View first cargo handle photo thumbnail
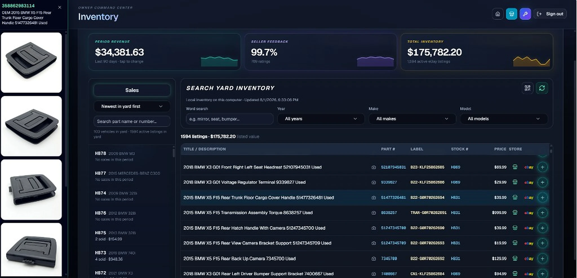 [31, 63]
